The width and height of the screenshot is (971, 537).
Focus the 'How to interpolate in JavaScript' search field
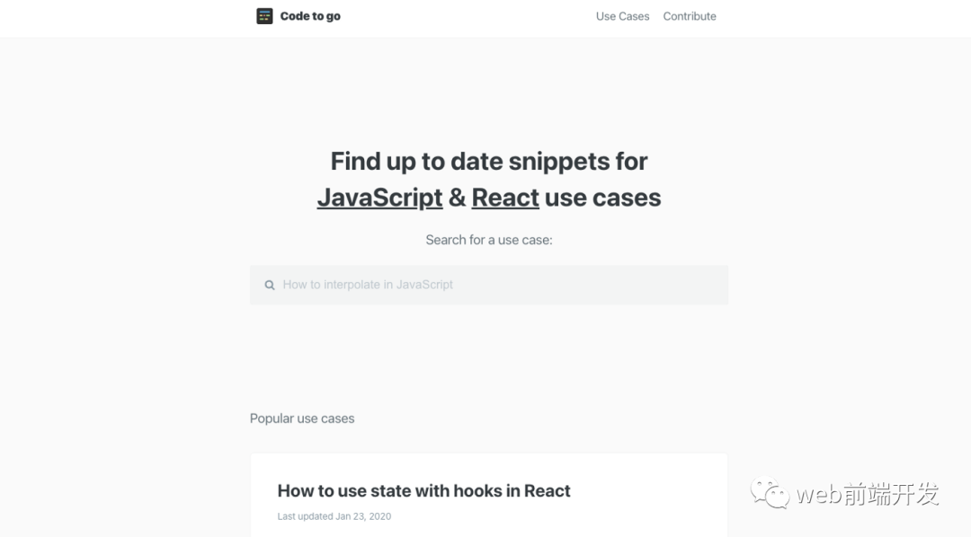[489, 286]
